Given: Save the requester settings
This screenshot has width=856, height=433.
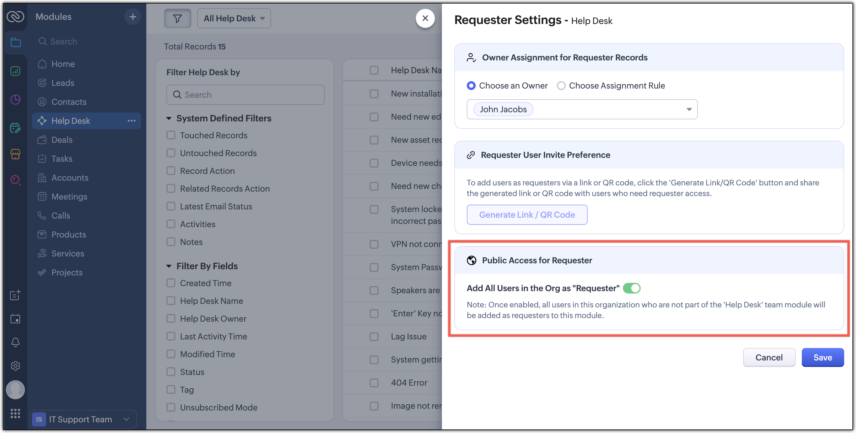Looking at the screenshot, I should click(823, 357).
